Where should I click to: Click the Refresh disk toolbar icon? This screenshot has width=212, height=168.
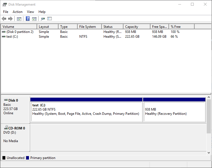coord(43,19)
